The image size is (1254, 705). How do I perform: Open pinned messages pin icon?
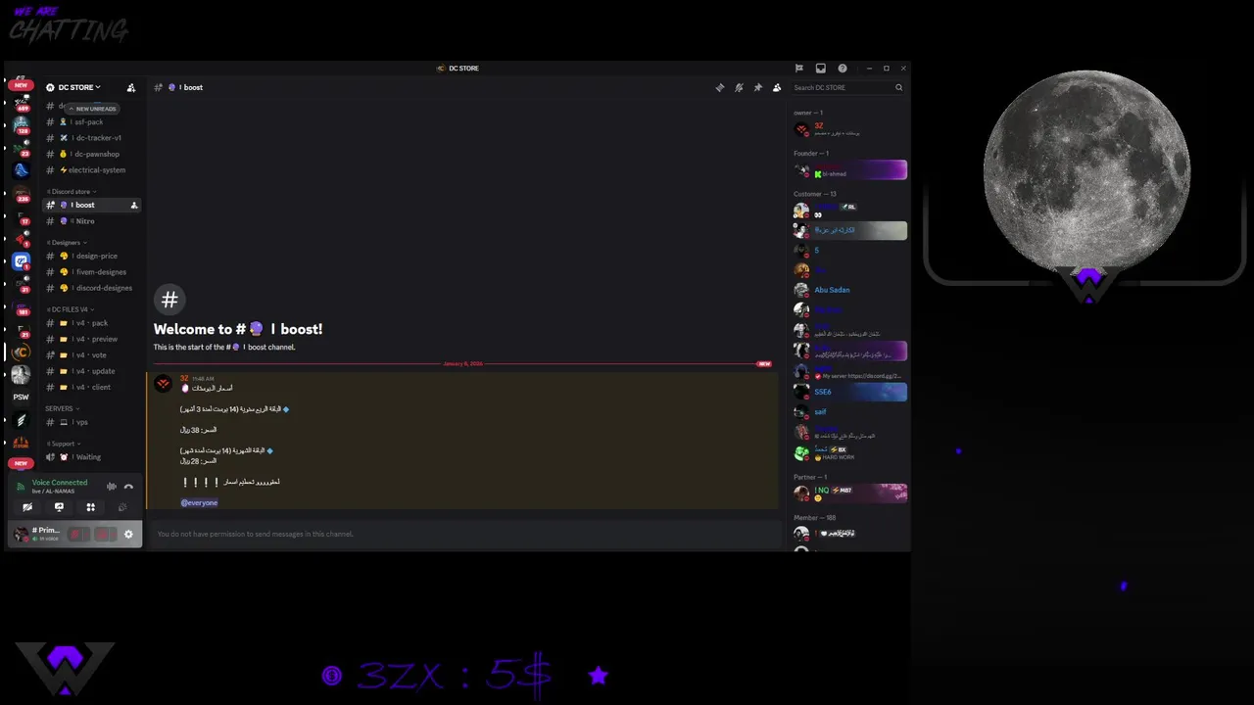[x=757, y=87]
